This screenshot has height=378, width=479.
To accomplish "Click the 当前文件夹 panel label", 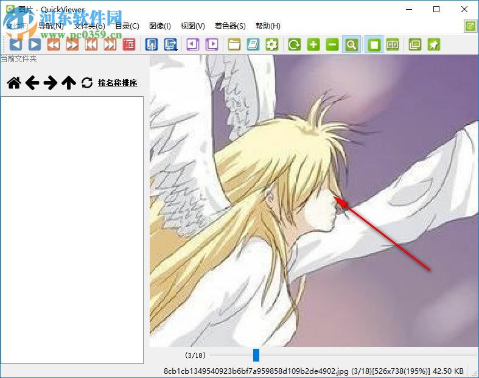I will pos(19,58).
